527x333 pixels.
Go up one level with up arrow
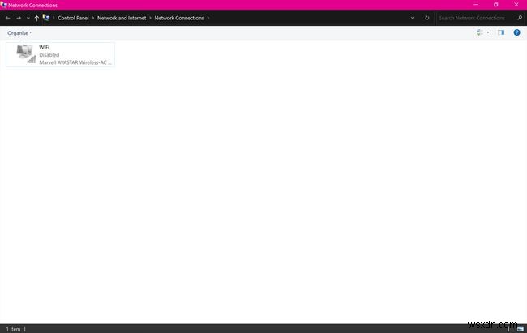(x=36, y=18)
